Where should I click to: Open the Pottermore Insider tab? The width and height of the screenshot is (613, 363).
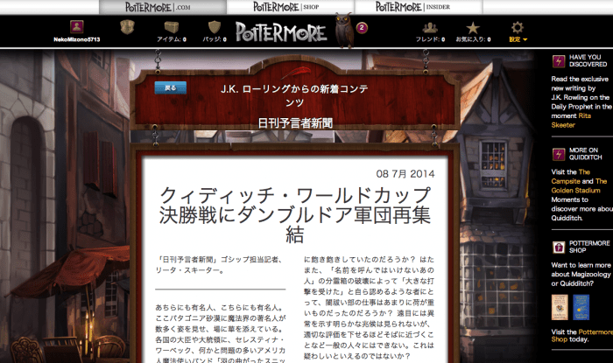[419, 7]
